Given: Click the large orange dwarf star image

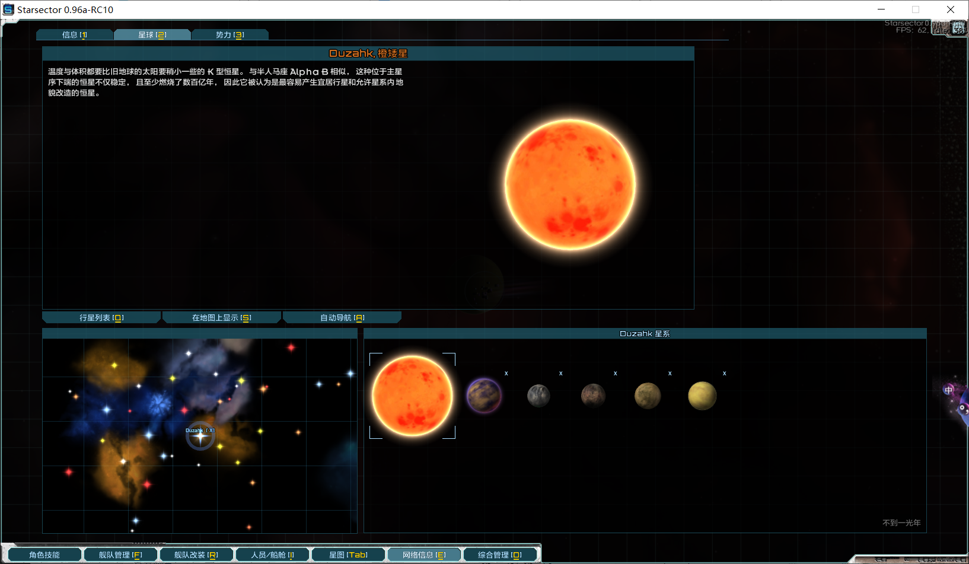Looking at the screenshot, I should (570, 184).
